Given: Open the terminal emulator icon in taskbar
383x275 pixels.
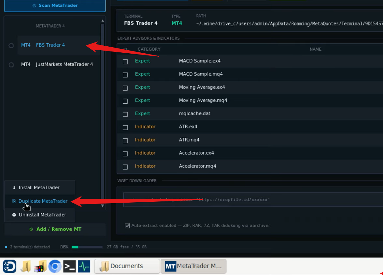Looking at the screenshot, I should coord(70,266).
